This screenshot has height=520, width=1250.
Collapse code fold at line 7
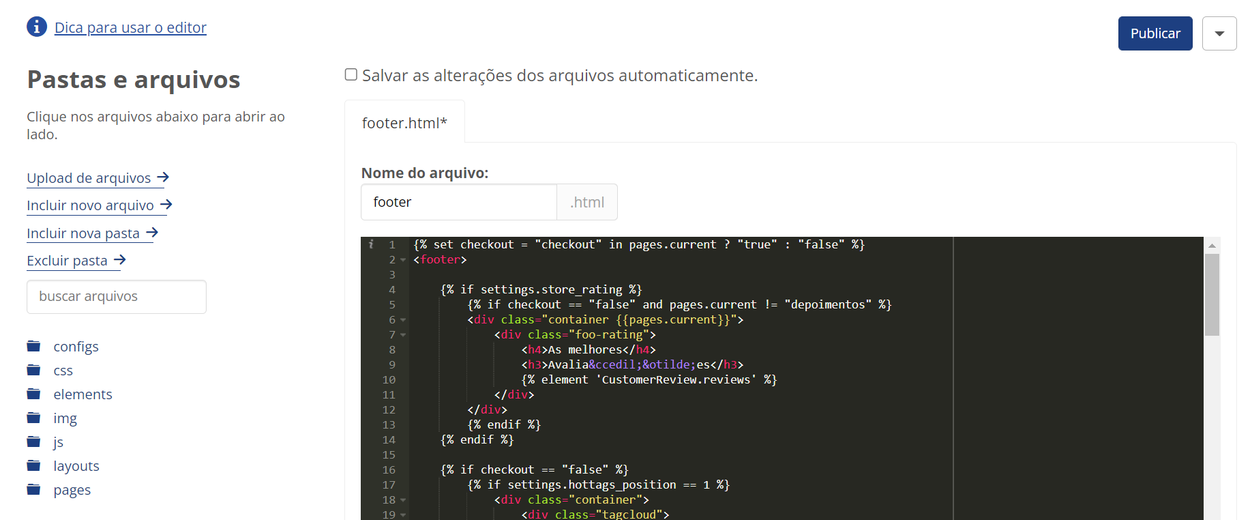(x=403, y=335)
